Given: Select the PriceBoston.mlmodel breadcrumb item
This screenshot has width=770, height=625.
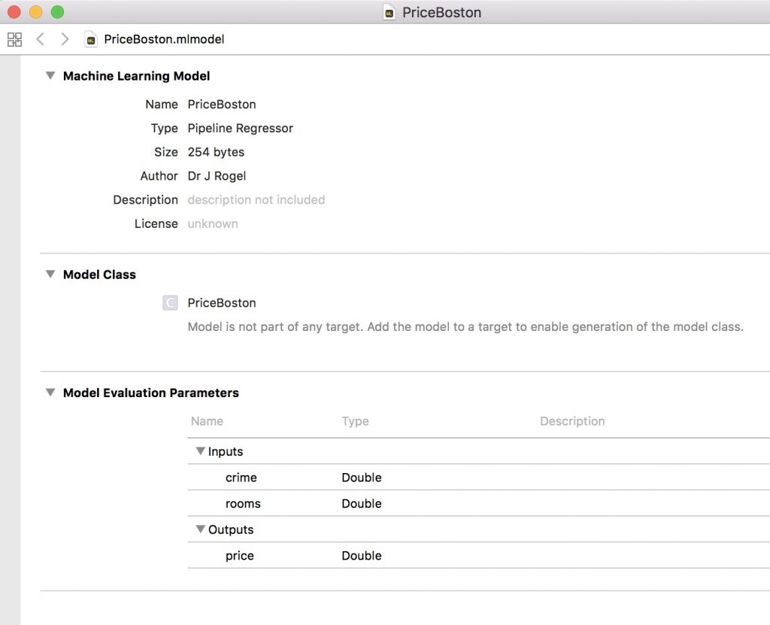Looking at the screenshot, I should pyautogui.click(x=164, y=39).
